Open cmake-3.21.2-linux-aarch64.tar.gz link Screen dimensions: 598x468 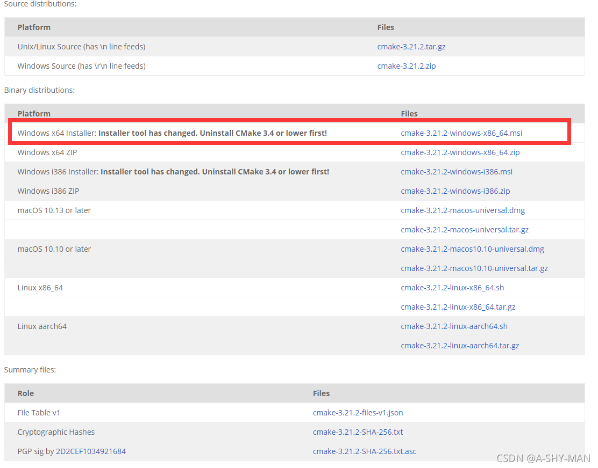(460, 346)
